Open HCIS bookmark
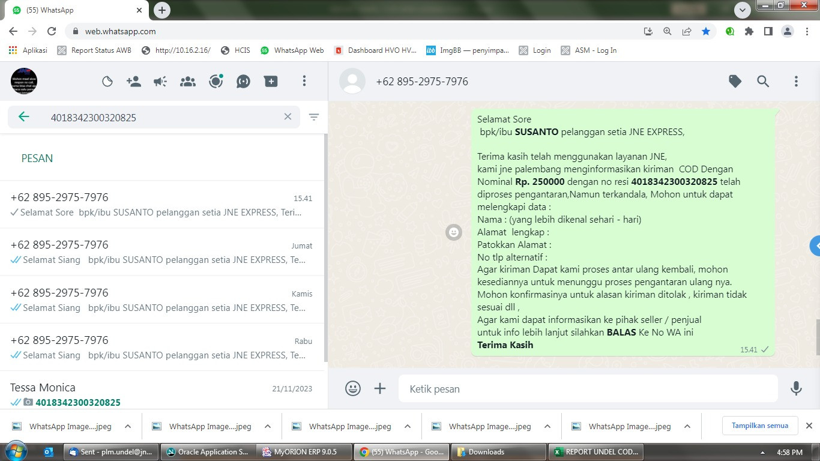The image size is (820, 461). (235, 50)
